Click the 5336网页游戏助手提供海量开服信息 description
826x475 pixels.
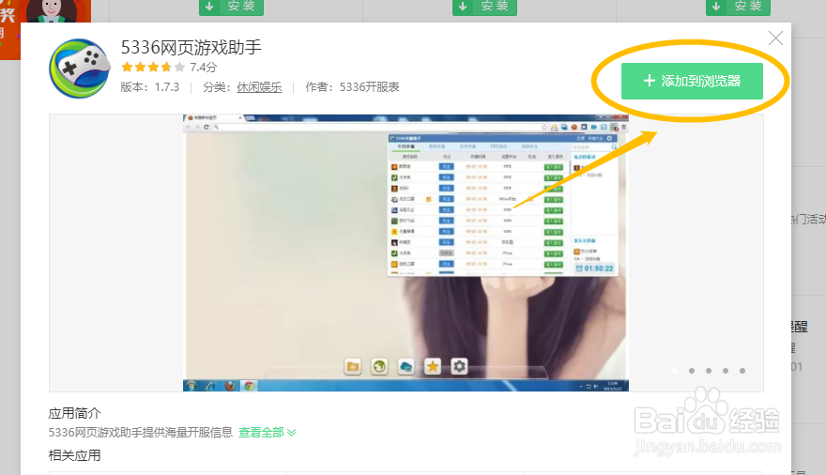coord(141,433)
